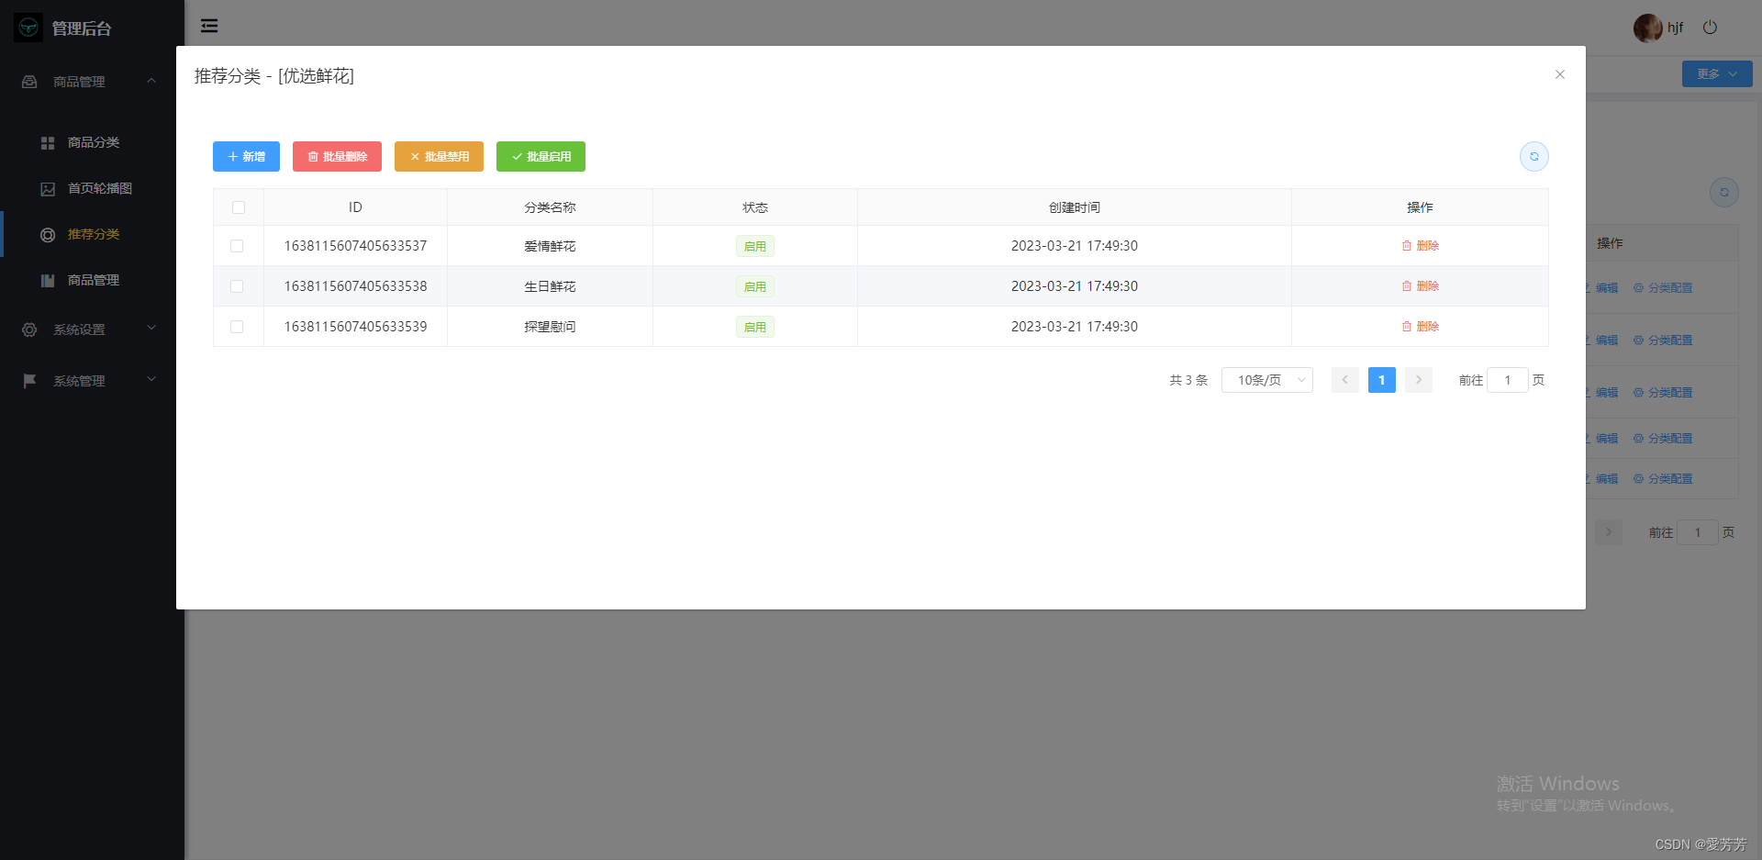Viewport: 1762px width, 860px height.
Task: Close the 推荐分类 dialog
Action: [x=1559, y=74]
